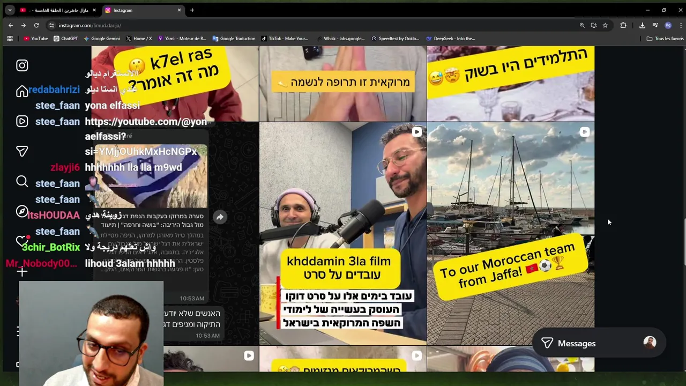Click the instagram.com address bar
The image size is (686, 386).
pos(316,25)
